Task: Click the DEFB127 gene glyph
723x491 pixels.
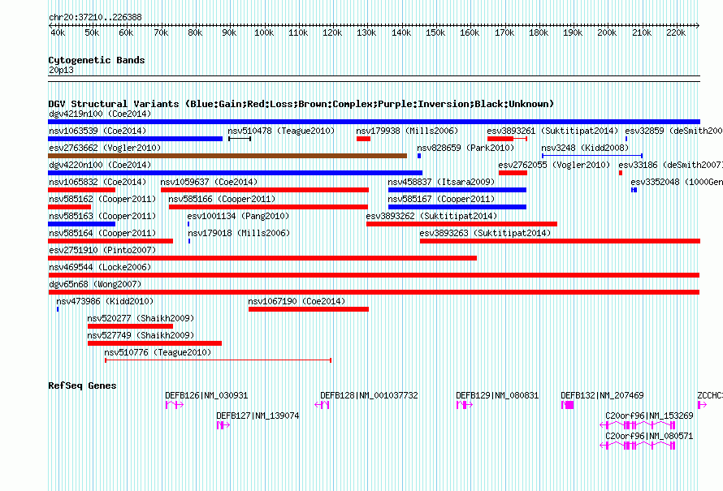Action: pyautogui.click(x=223, y=425)
